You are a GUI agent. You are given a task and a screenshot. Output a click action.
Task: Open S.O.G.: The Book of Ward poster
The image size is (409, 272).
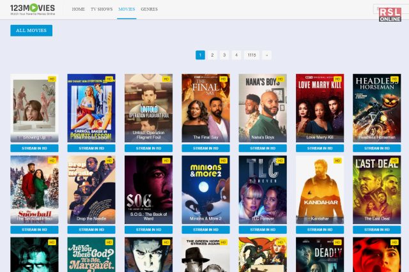coord(148,190)
